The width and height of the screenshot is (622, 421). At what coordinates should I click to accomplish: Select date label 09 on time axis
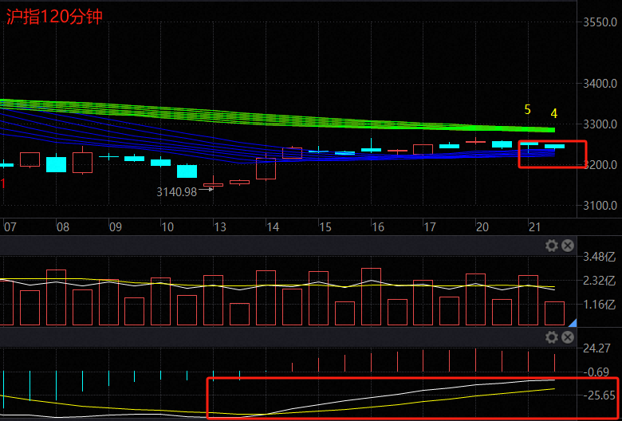click(x=115, y=227)
